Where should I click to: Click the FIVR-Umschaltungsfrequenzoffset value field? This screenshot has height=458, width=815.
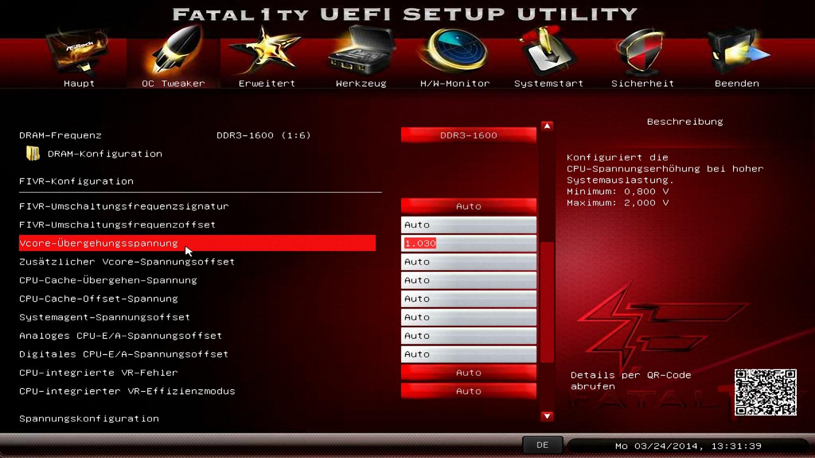pyautogui.click(x=468, y=225)
